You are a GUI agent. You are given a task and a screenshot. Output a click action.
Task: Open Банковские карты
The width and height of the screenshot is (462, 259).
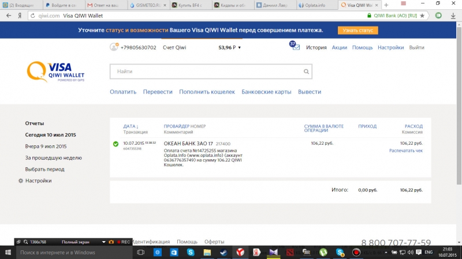coord(266,92)
